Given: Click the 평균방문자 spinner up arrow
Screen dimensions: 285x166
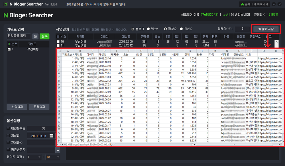Looking at the screenshot, I should pyautogui.click(x=58, y=150).
